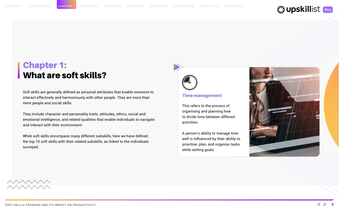
Task: Click the upskillist logo
Action: pos(299,10)
